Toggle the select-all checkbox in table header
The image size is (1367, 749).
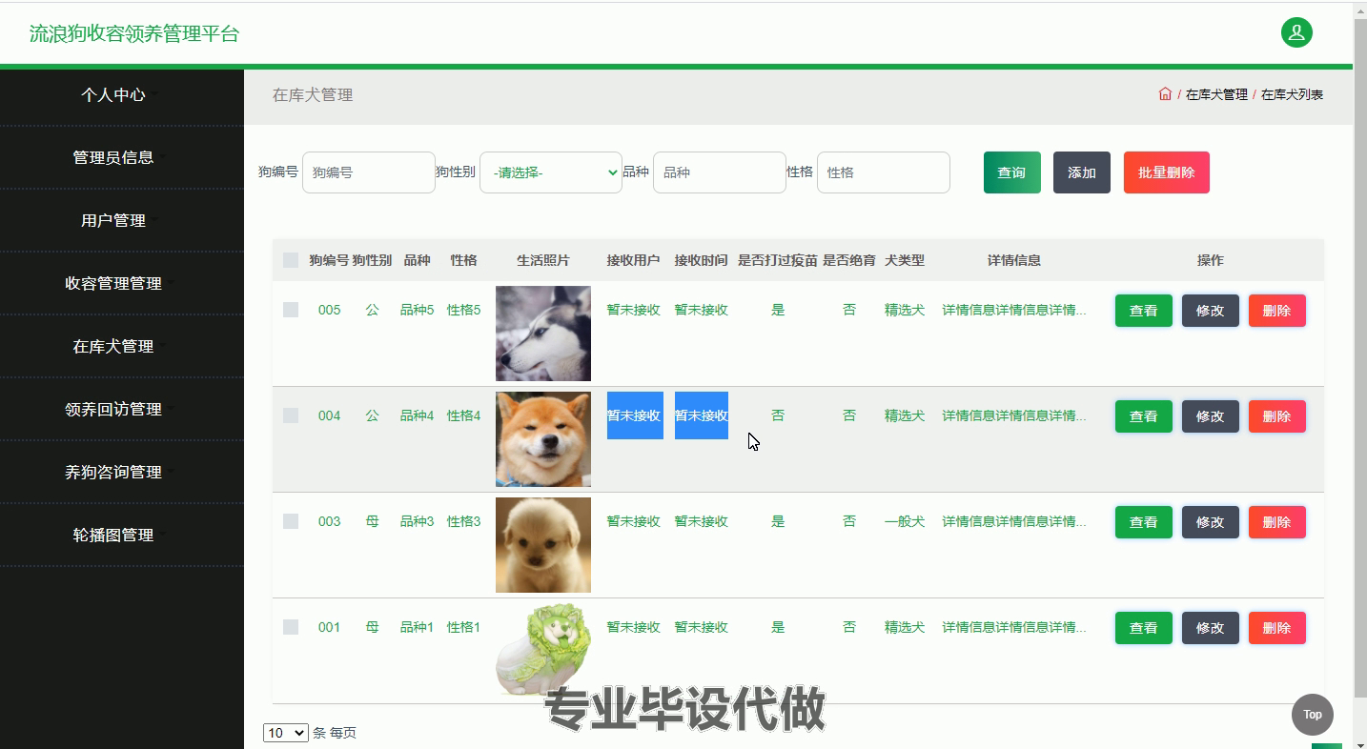click(x=291, y=260)
